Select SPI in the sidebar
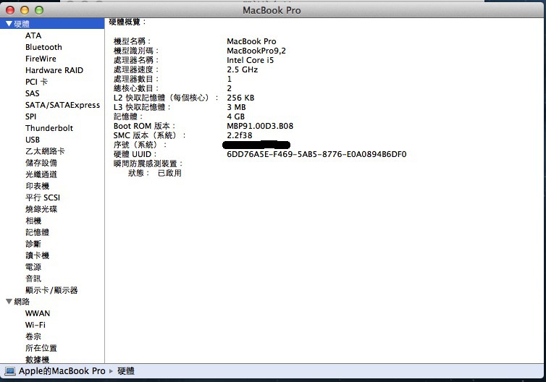Viewport: 546px width, 382px height. (x=30, y=116)
